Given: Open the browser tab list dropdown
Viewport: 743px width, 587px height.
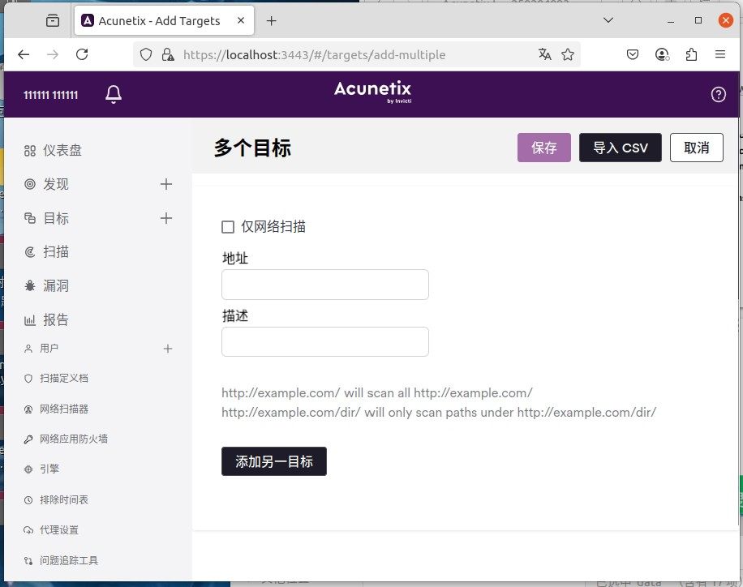Looking at the screenshot, I should click(x=608, y=20).
